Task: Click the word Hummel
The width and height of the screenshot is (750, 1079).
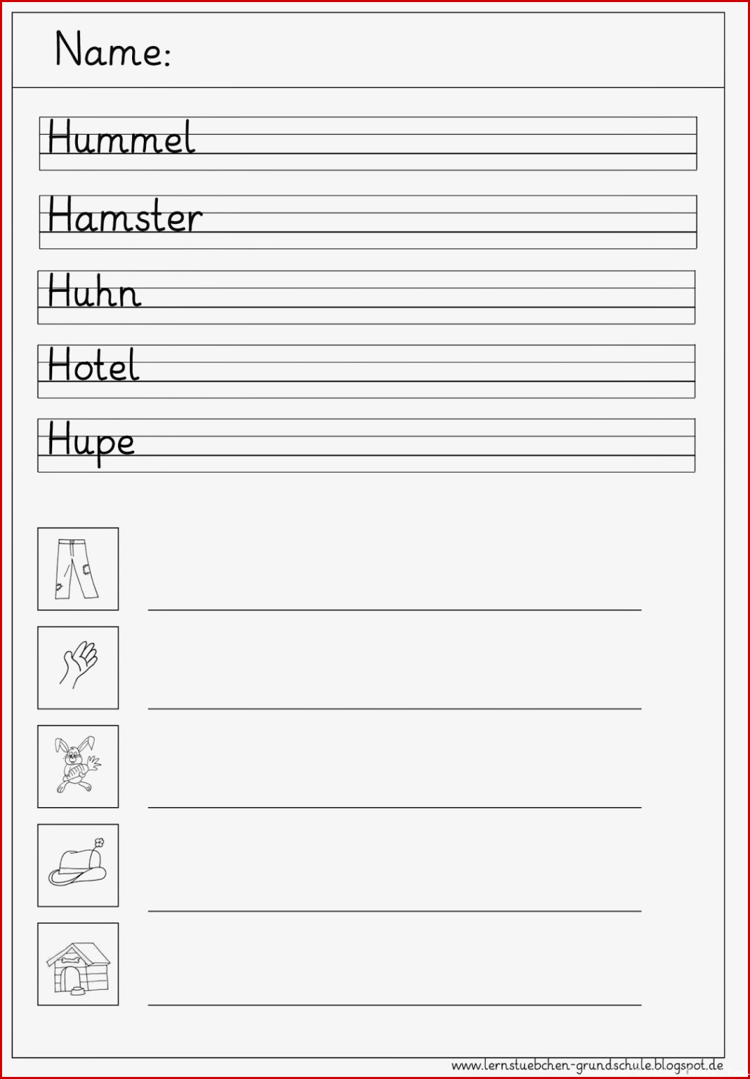Action: 122,137
